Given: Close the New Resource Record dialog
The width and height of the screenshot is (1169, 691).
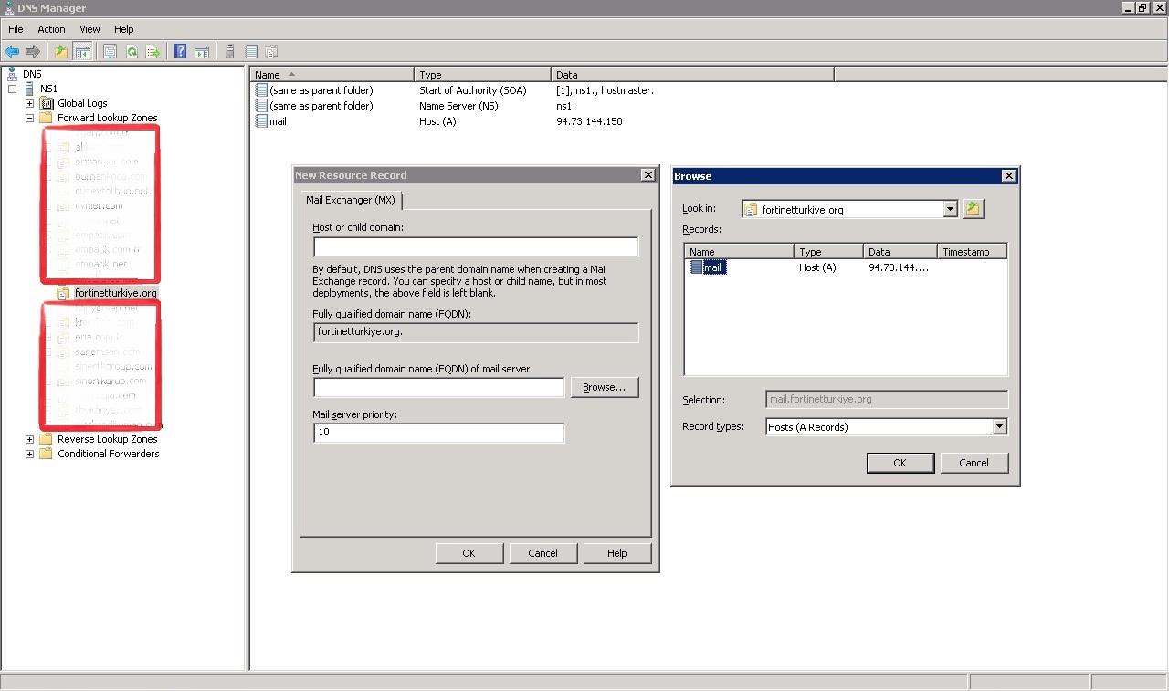Looking at the screenshot, I should tap(648, 175).
